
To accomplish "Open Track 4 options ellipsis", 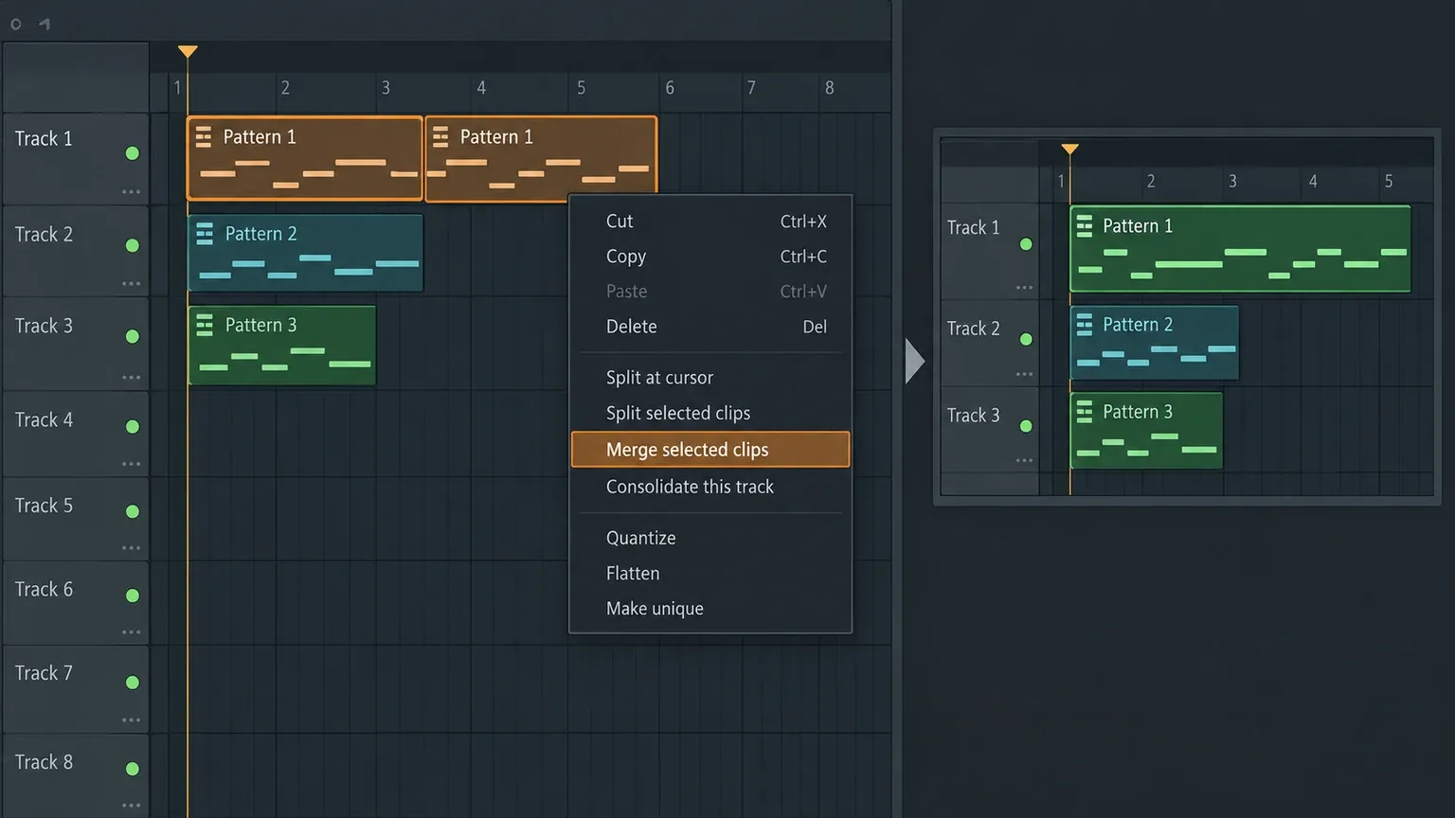I will click(131, 464).
